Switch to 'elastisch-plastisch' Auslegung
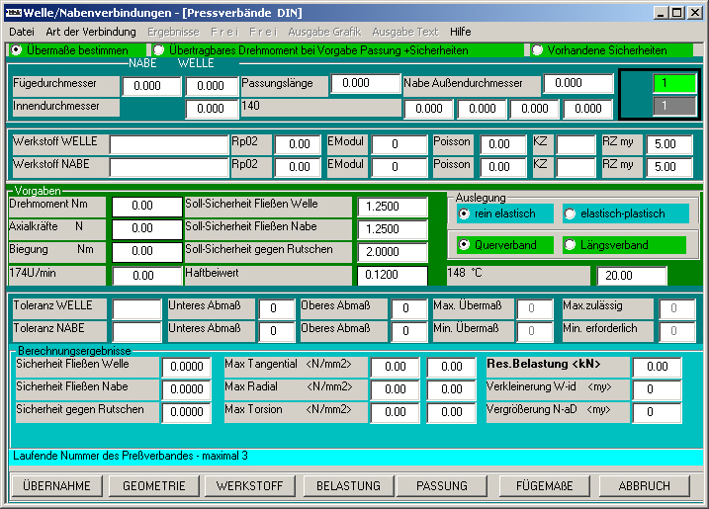709x509 pixels. click(570, 213)
